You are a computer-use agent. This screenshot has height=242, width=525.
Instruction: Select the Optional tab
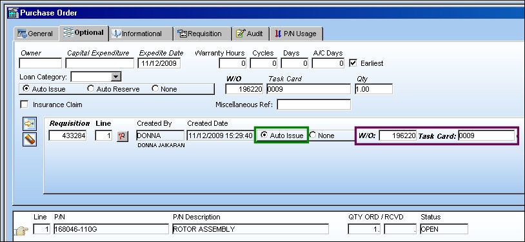[x=84, y=33]
